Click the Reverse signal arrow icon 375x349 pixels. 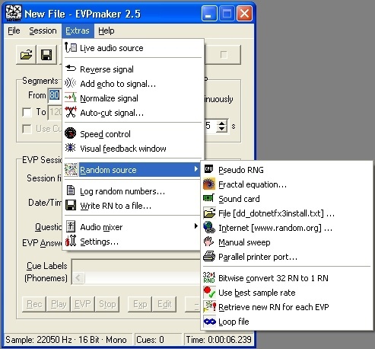pos(71,69)
